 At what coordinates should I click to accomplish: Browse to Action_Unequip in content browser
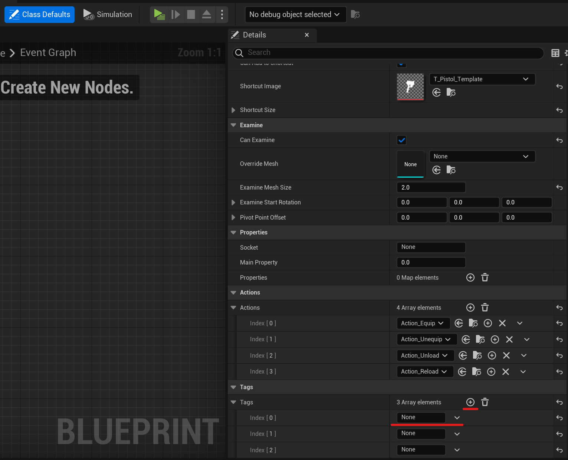[480, 339]
